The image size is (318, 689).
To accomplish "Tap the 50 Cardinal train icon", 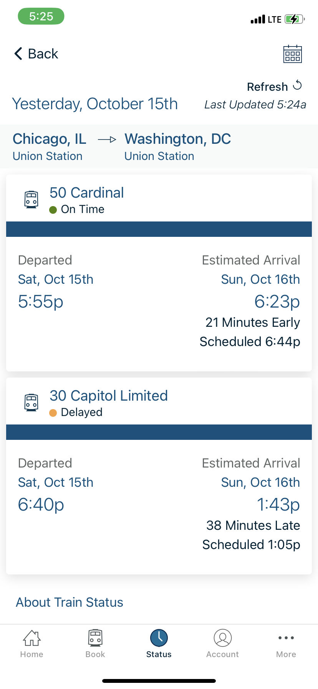I will (x=31, y=200).
